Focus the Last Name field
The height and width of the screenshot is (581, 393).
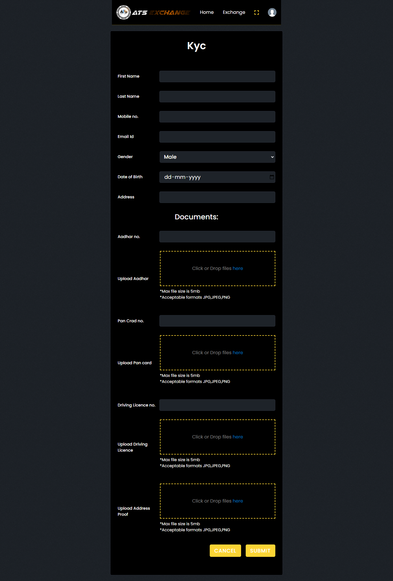tap(217, 97)
